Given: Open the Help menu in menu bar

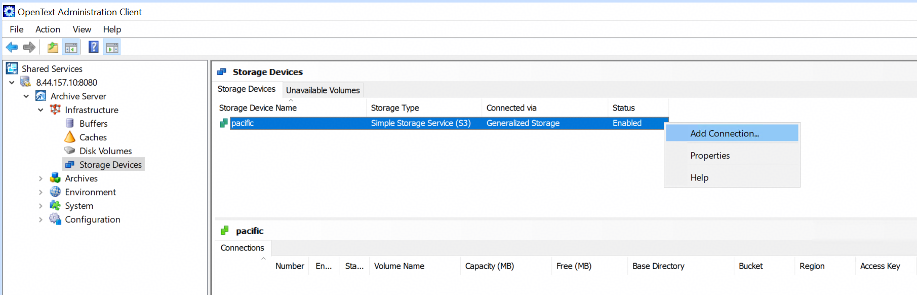Looking at the screenshot, I should (112, 29).
